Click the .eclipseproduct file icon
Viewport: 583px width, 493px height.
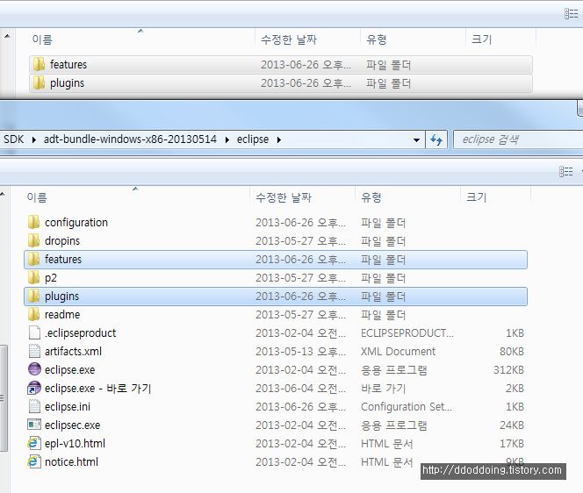(34, 332)
